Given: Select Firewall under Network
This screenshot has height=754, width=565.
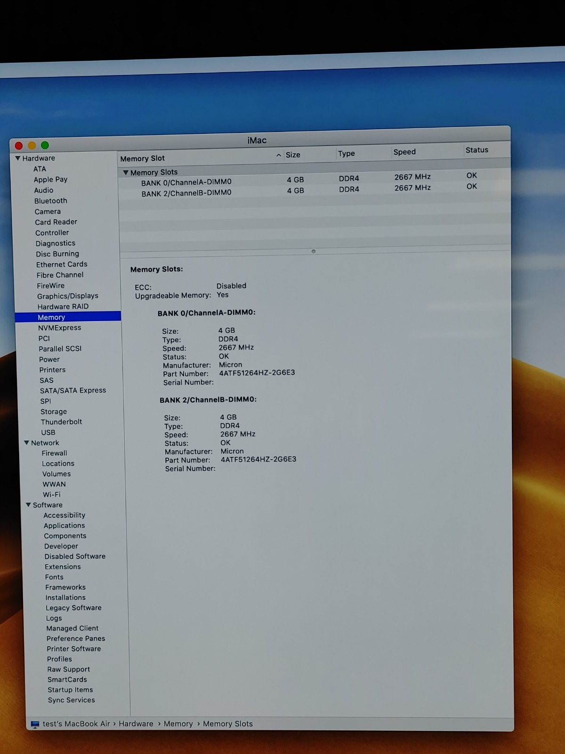Looking at the screenshot, I should [54, 453].
